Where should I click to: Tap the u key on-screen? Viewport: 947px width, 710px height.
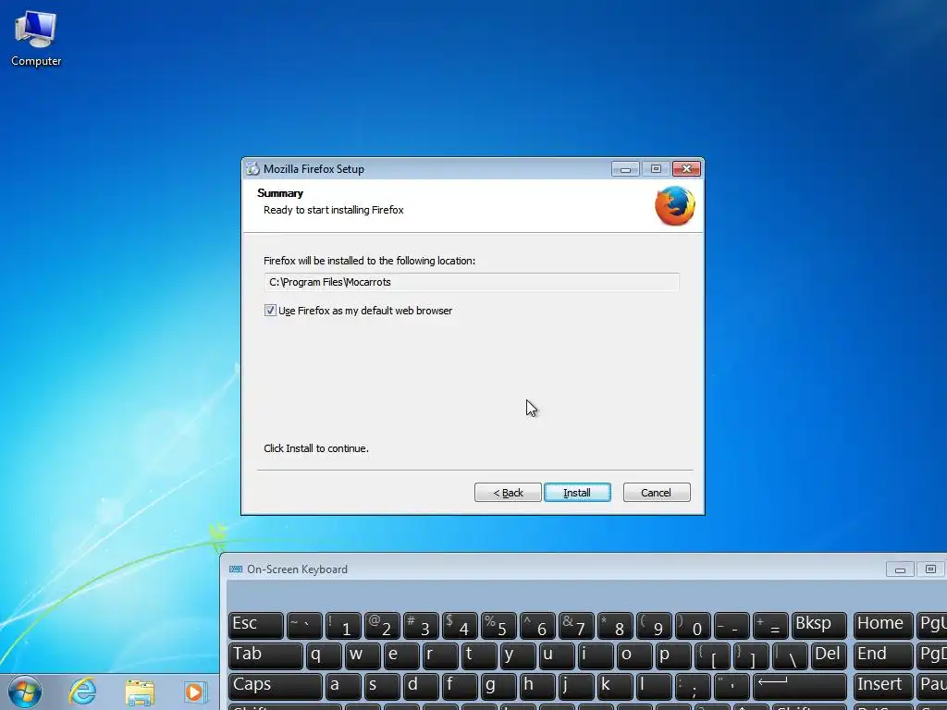[556, 655]
